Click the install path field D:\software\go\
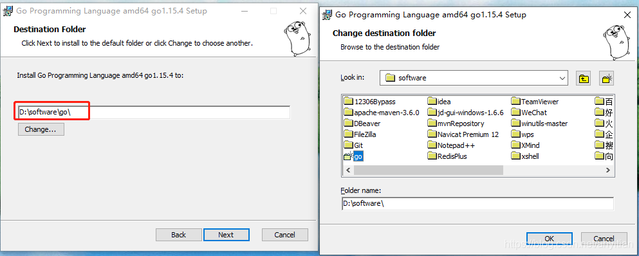The height and width of the screenshot is (256, 639). click(154, 113)
